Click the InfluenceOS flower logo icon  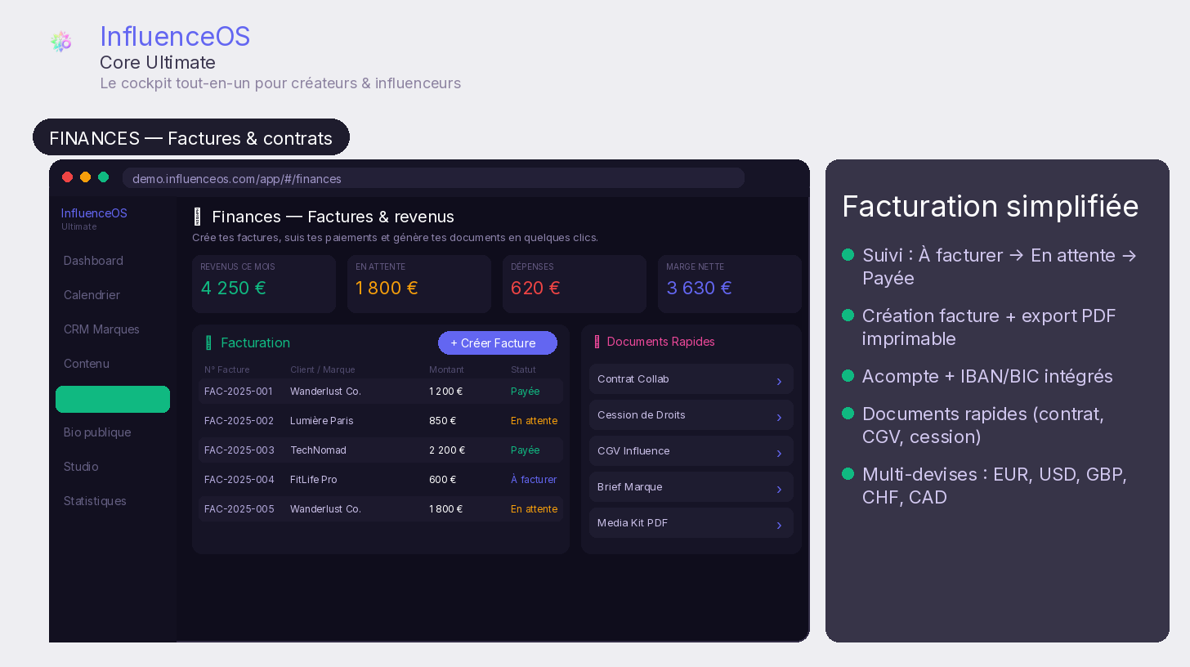pos(60,42)
